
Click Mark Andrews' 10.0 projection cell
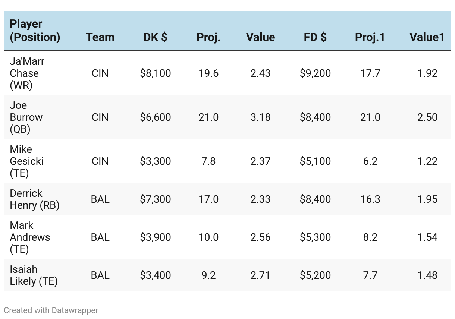pos(208,237)
